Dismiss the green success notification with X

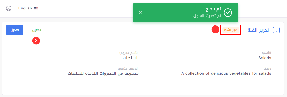tap(140, 12)
